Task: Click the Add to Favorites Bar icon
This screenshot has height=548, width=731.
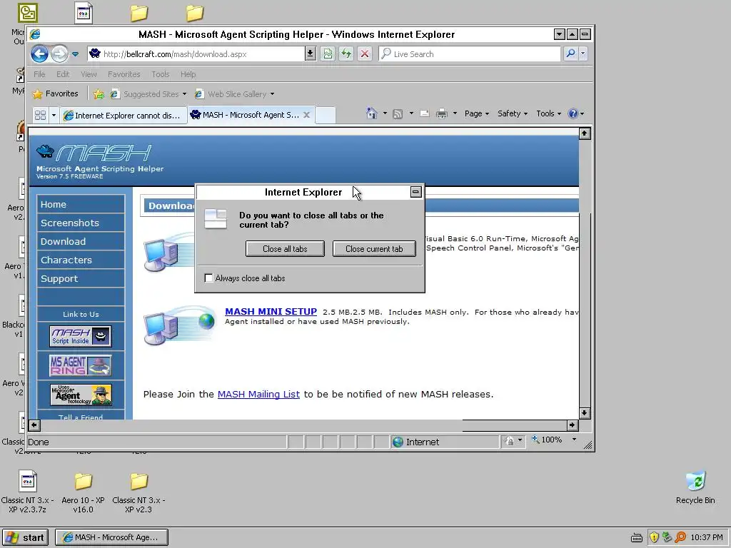Action: click(99, 94)
